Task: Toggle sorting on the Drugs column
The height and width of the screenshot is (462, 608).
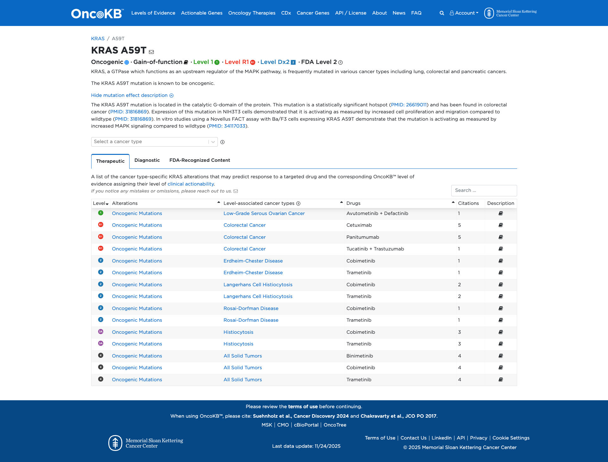Action: coord(453,203)
